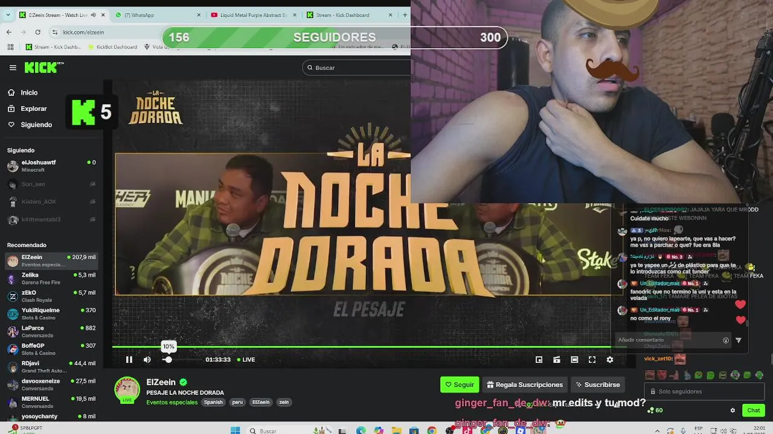773x434 pixels.
Task: Click Regala Suscripciones button
Action: pos(525,385)
